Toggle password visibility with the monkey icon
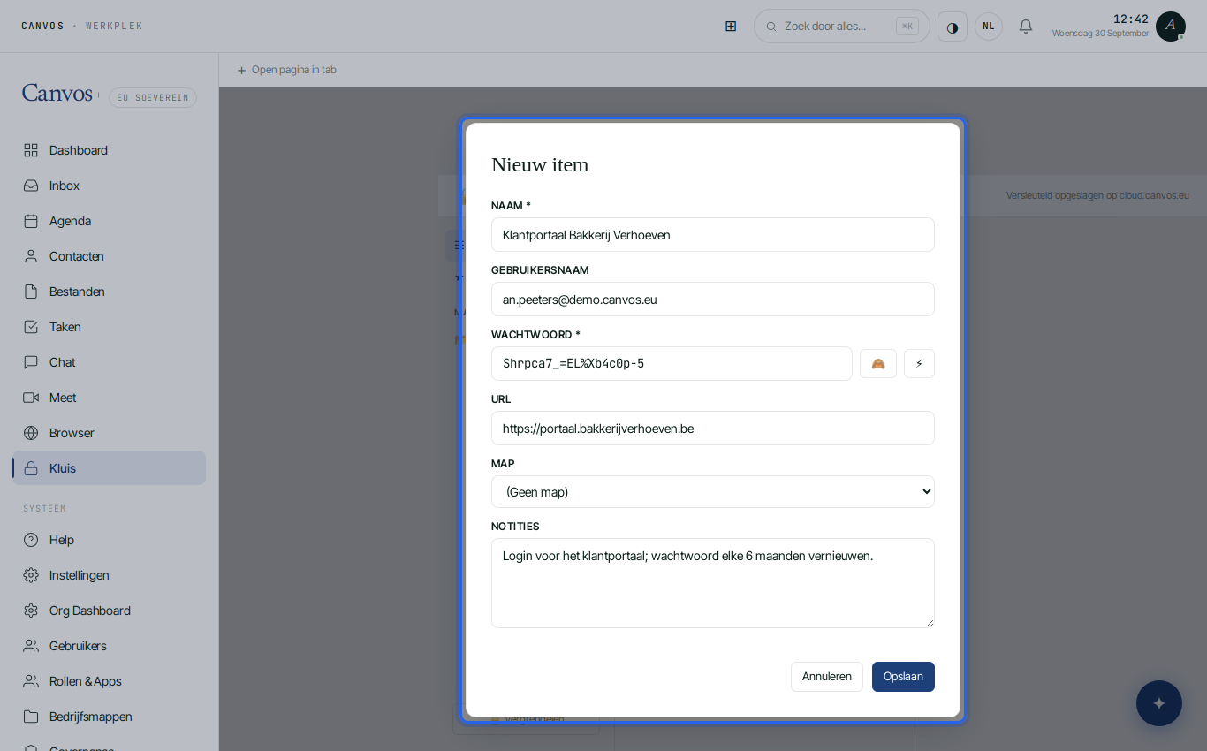The width and height of the screenshot is (1207, 751). (878, 363)
